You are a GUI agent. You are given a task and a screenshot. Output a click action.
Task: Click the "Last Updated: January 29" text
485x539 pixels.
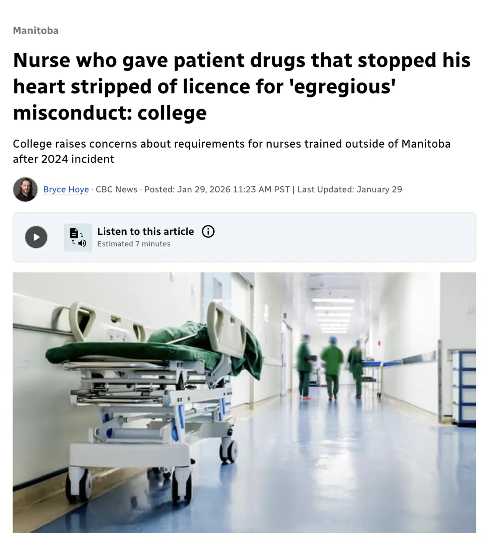click(349, 190)
